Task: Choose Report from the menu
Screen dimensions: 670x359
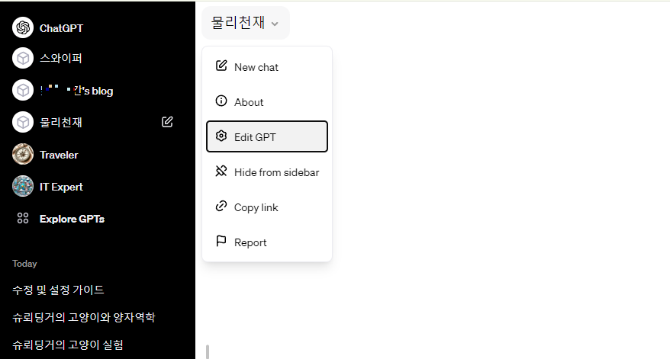Action: point(267,242)
